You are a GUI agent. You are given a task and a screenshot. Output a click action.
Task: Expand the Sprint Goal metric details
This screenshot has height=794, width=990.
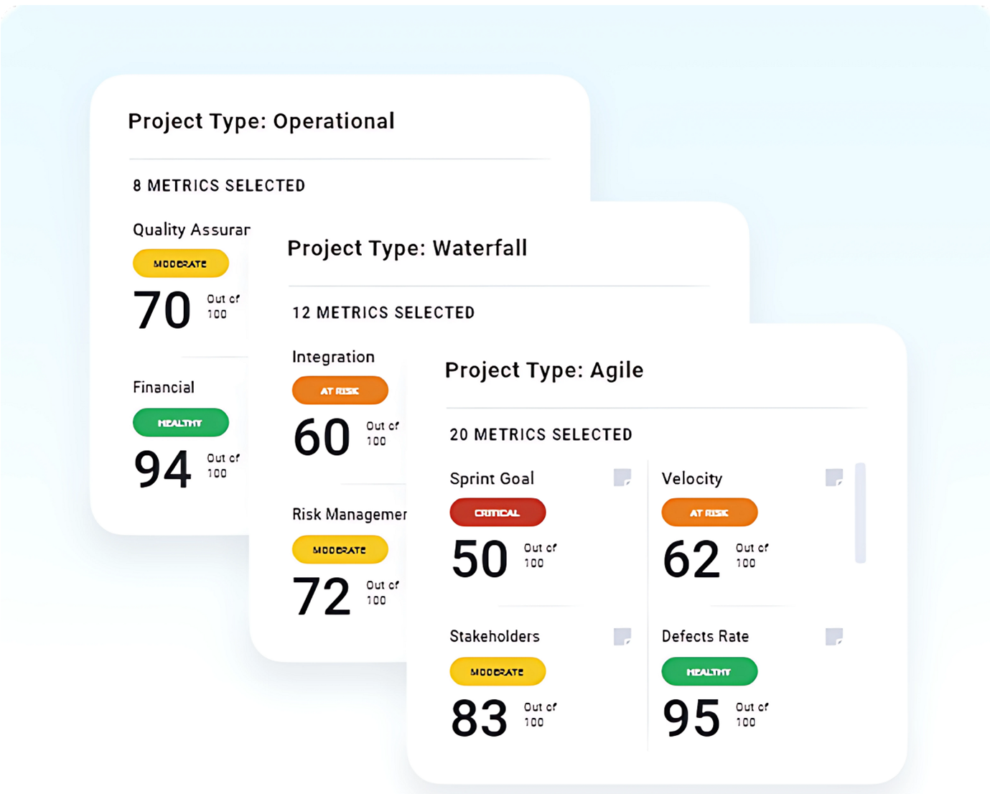[x=491, y=478]
